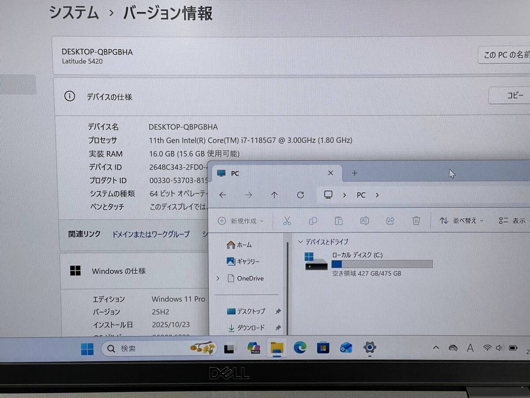This screenshot has height=398, width=530.
Task: Click the IME A input indicator
Action: (x=470, y=348)
